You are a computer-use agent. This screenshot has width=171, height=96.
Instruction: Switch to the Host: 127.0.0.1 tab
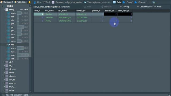[42, 2]
